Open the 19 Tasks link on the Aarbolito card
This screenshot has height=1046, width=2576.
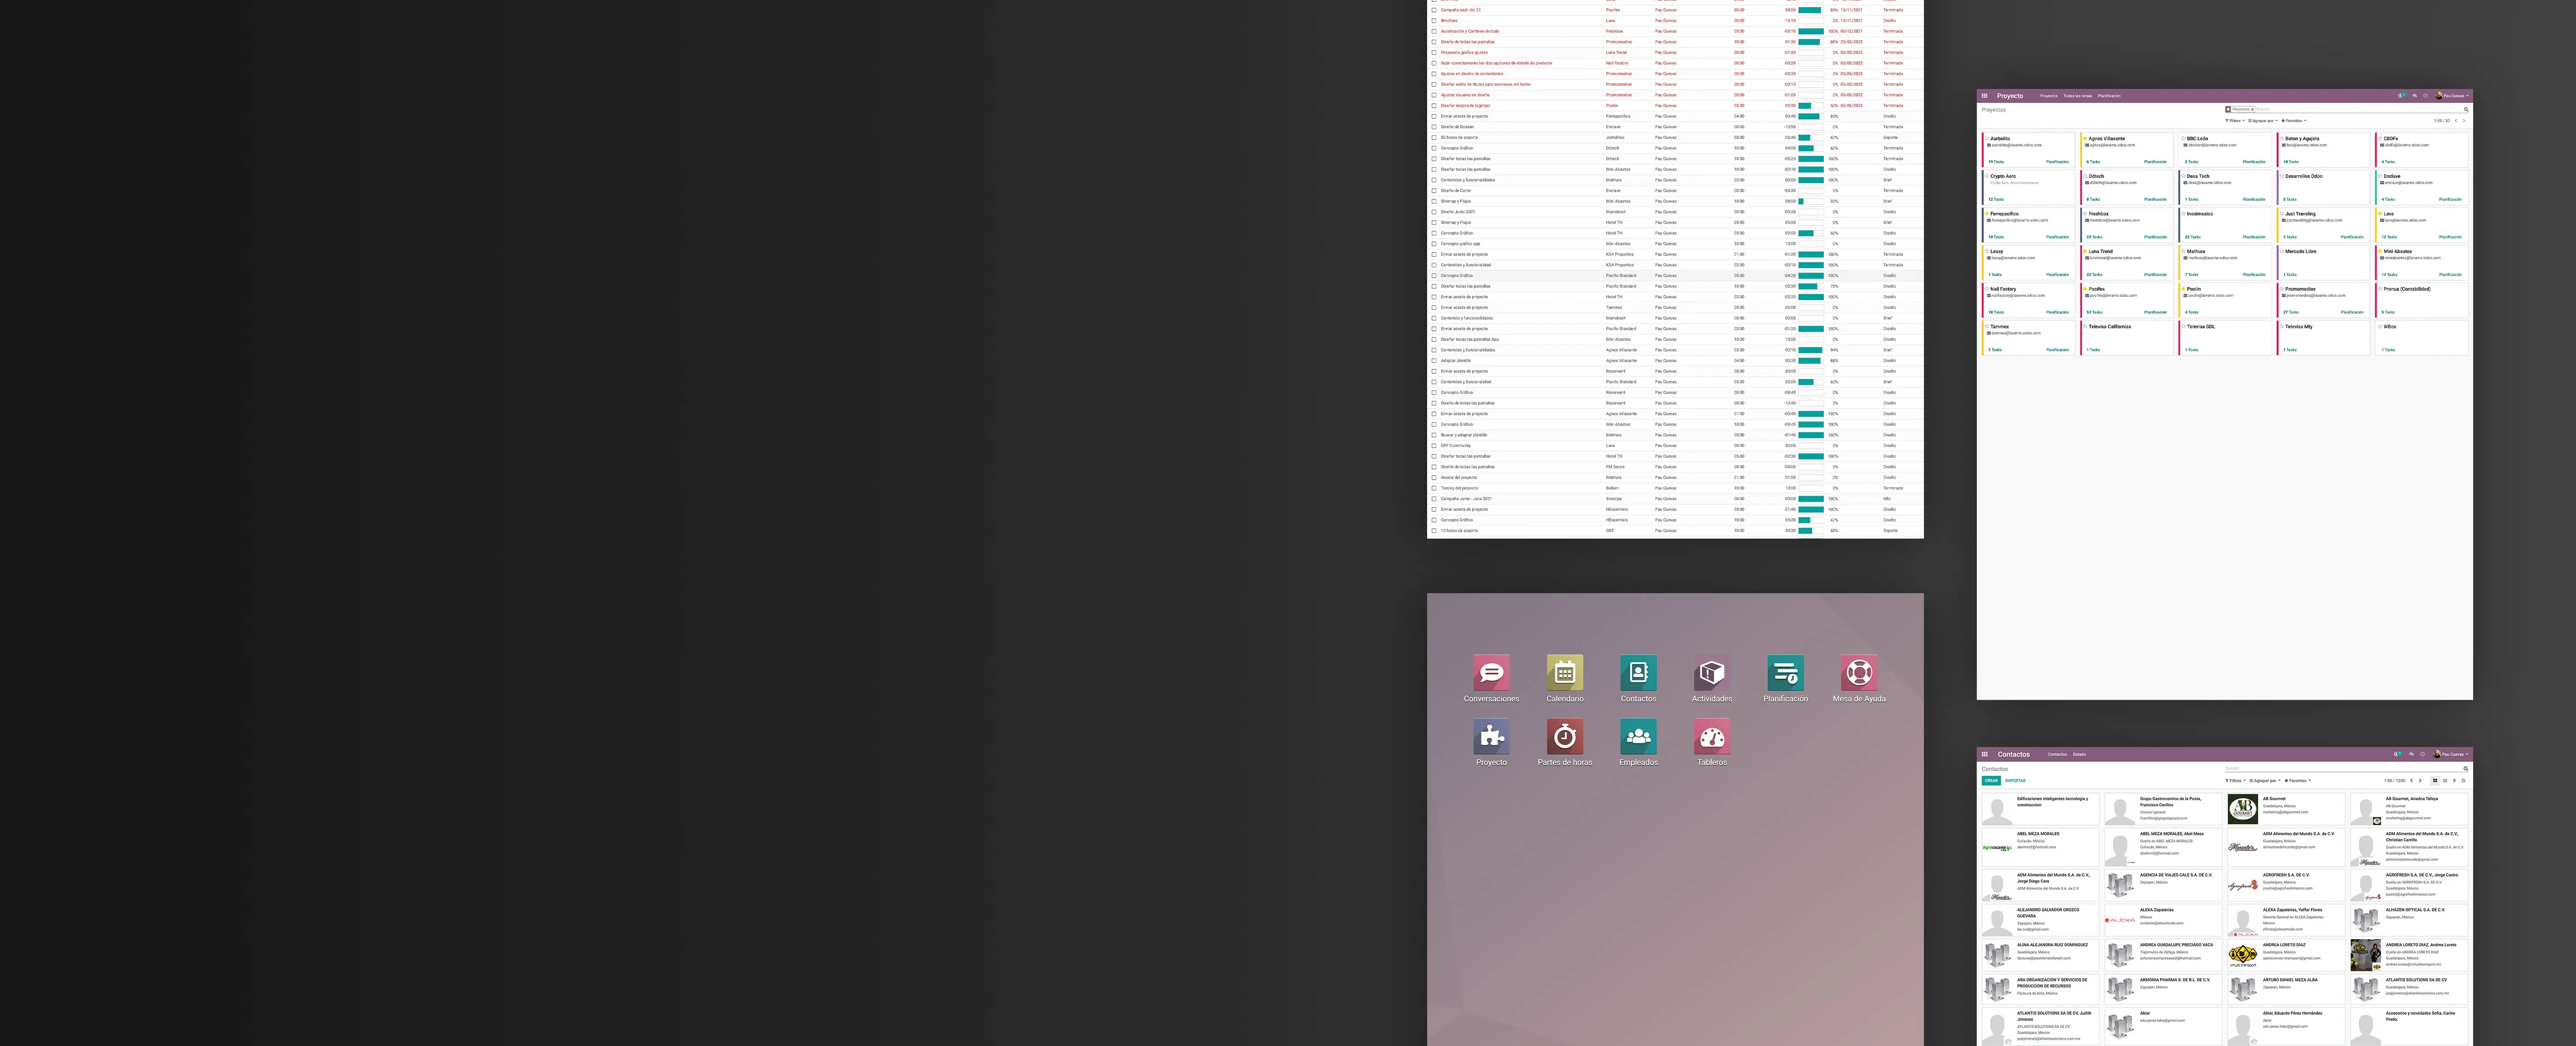1996,162
